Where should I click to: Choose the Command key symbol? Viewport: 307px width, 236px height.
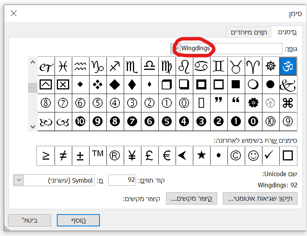(x=288, y=103)
